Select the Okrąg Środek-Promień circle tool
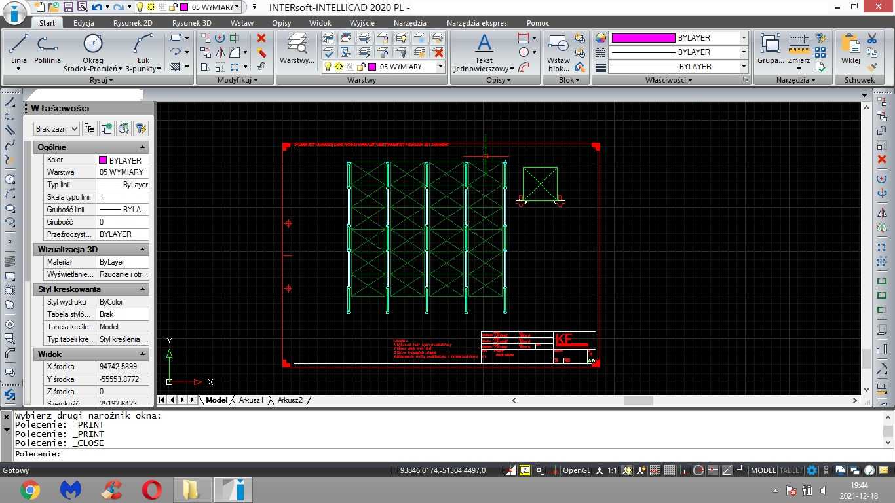895x503 pixels. [x=93, y=52]
